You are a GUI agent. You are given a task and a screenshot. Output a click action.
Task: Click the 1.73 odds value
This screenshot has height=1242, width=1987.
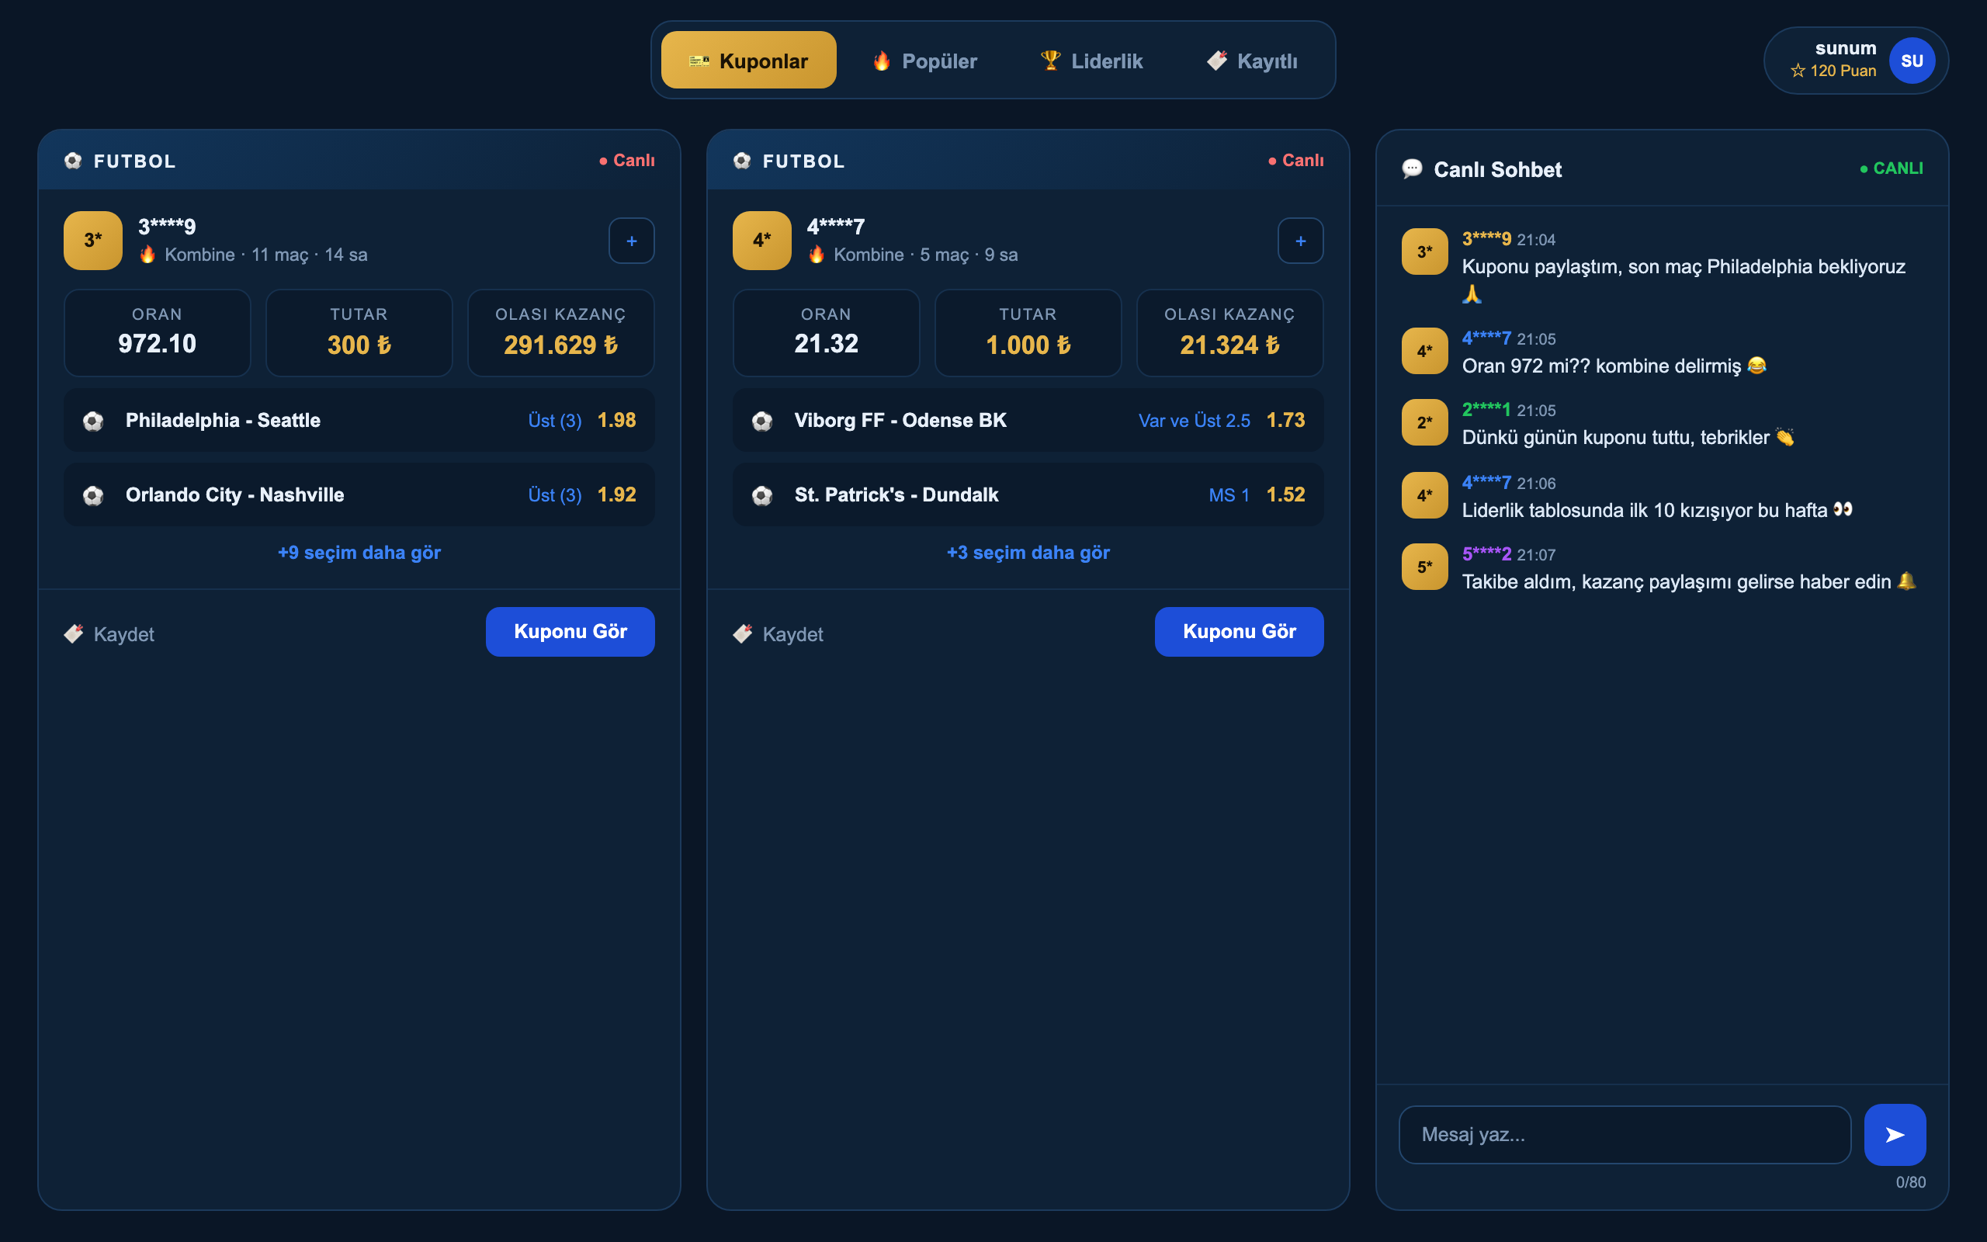coord(1286,421)
